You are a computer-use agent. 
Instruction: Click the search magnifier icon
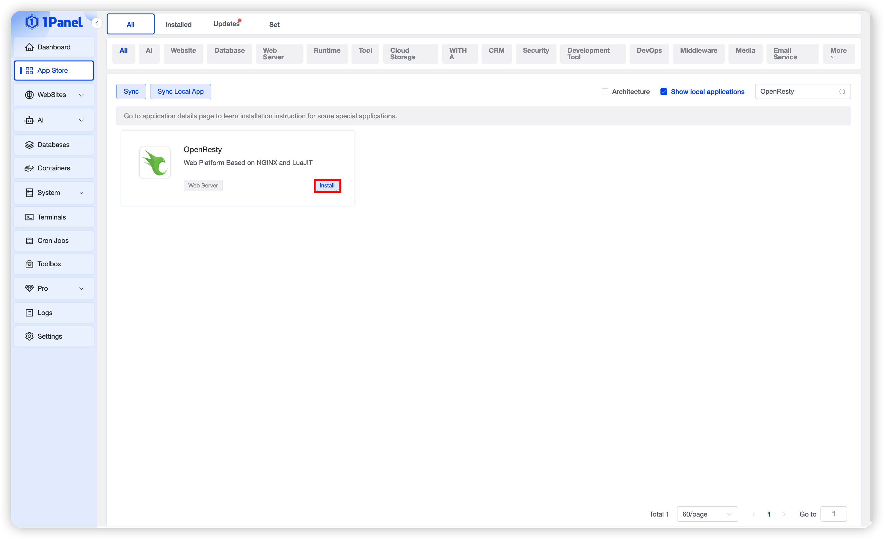pyautogui.click(x=842, y=92)
